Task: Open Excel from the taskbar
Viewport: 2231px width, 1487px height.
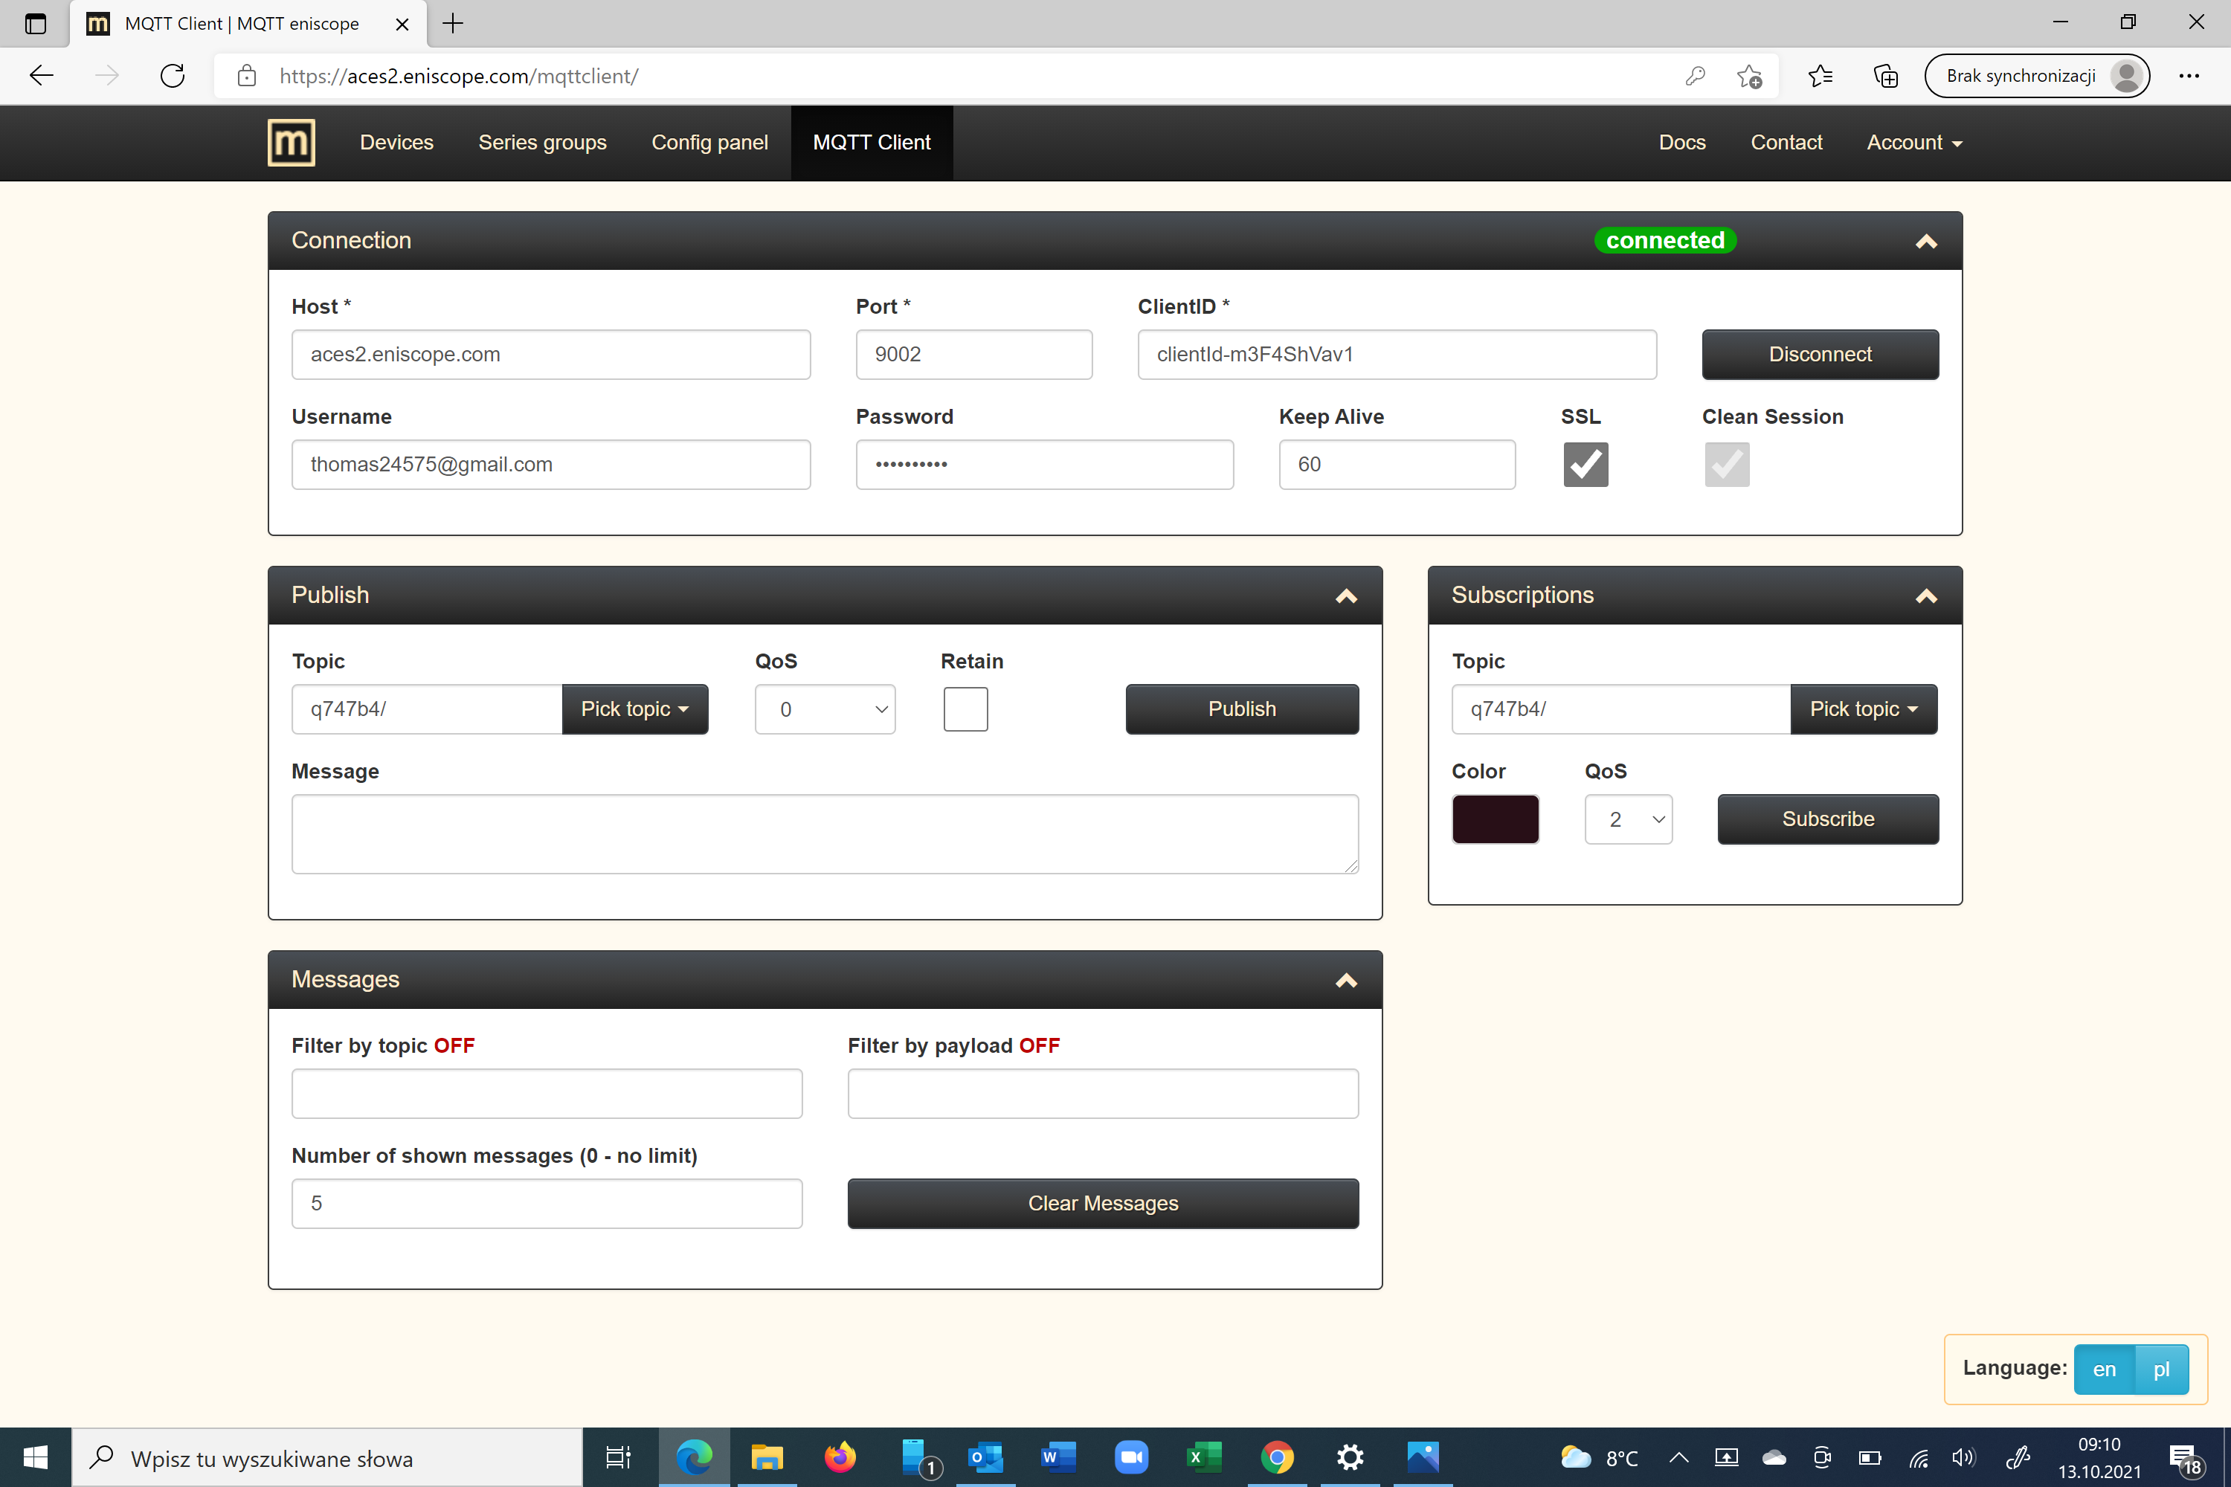Action: (1204, 1457)
